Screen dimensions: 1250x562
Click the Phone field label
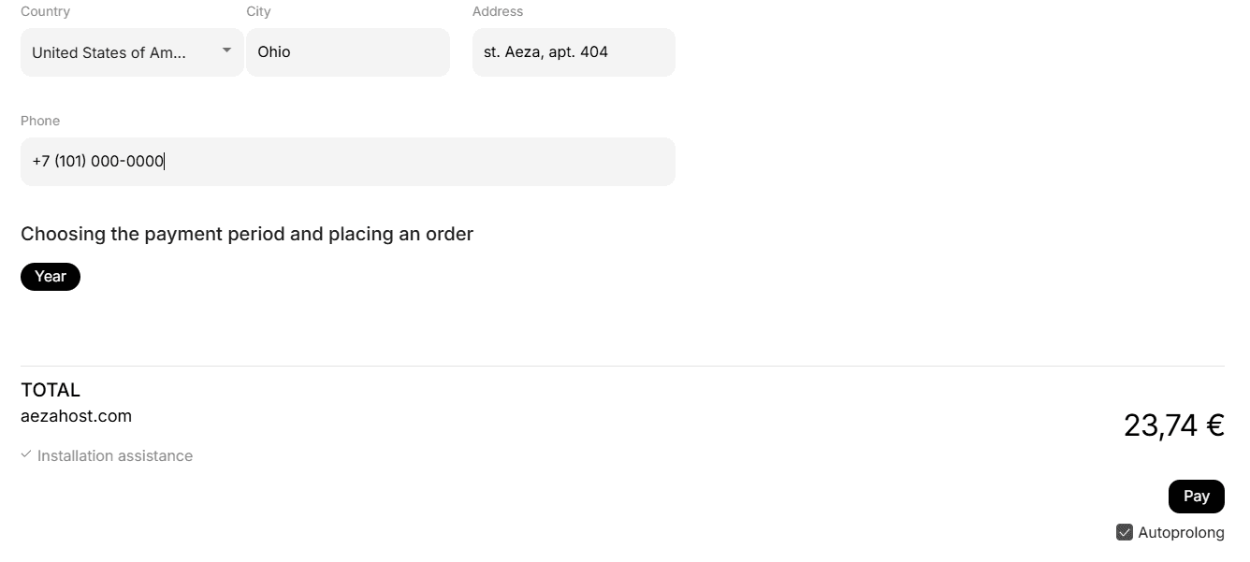[40, 121]
